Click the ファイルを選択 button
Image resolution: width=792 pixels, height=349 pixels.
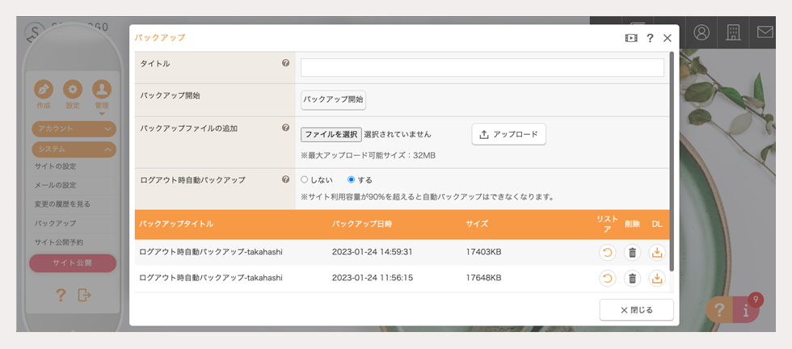pyautogui.click(x=331, y=134)
